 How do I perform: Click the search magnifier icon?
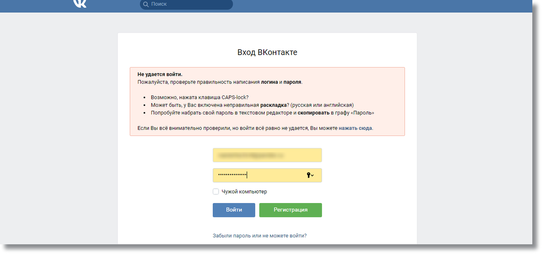(x=146, y=4)
